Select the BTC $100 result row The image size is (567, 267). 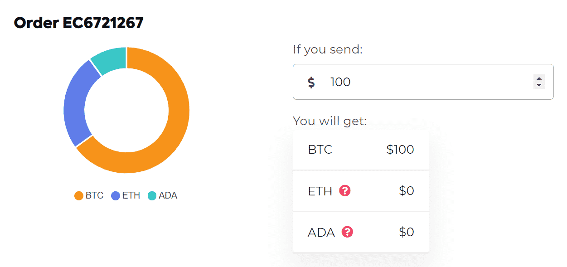[x=361, y=150]
